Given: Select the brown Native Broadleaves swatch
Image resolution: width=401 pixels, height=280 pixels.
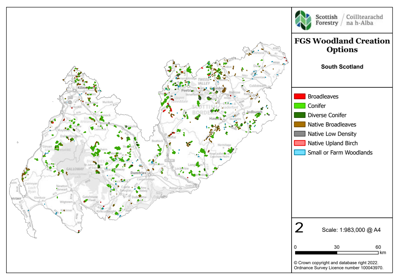Looking at the screenshot, I should point(299,124).
